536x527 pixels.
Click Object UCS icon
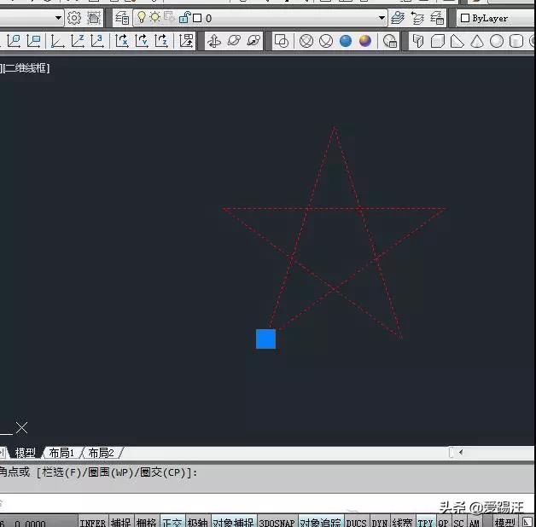(33, 41)
